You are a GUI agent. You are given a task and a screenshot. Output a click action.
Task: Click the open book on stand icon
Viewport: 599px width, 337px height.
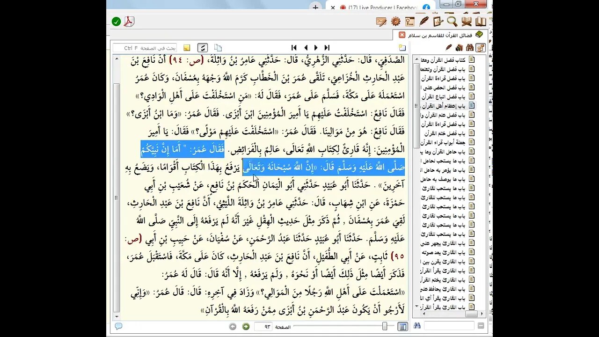(467, 22)
